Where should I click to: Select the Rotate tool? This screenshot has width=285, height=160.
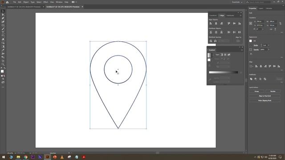(3, 36)
